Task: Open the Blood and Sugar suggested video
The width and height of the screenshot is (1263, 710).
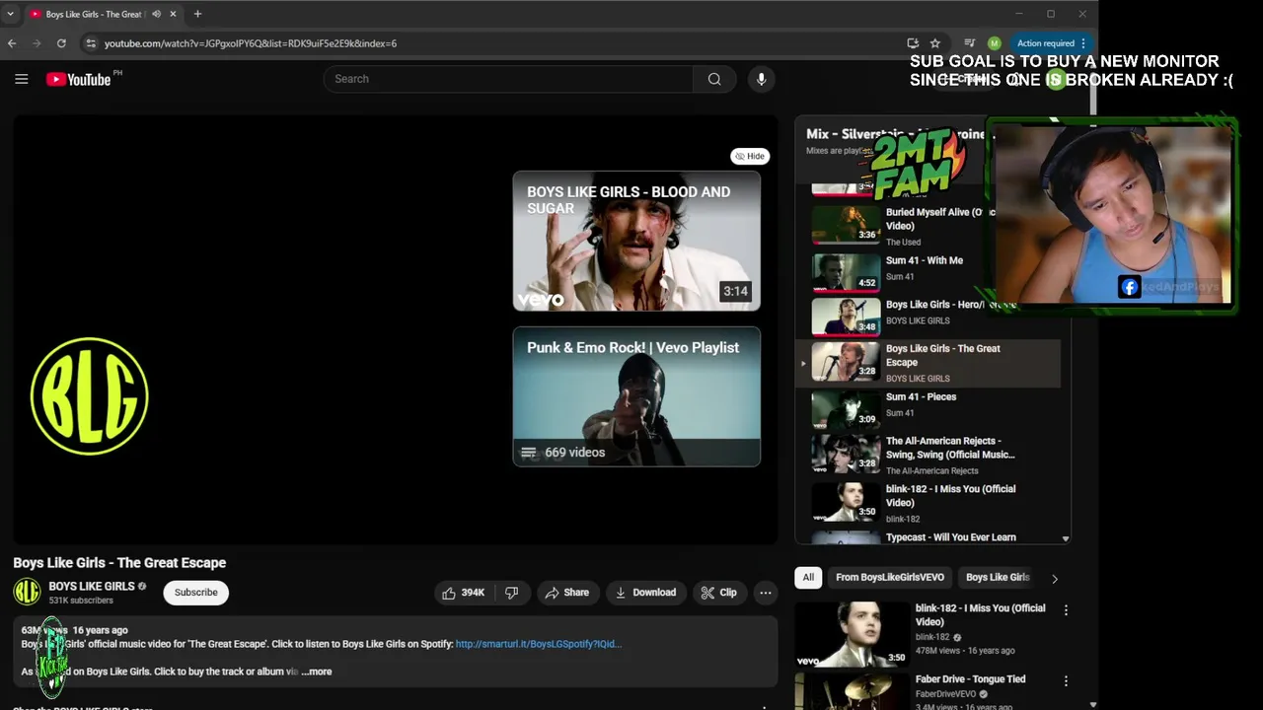Action: click(636, 241)
